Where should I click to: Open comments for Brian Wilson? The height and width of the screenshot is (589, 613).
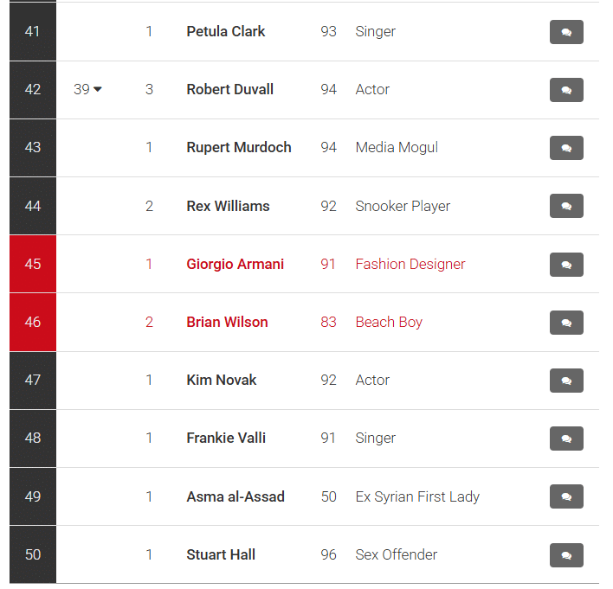(x=566, y=323)
